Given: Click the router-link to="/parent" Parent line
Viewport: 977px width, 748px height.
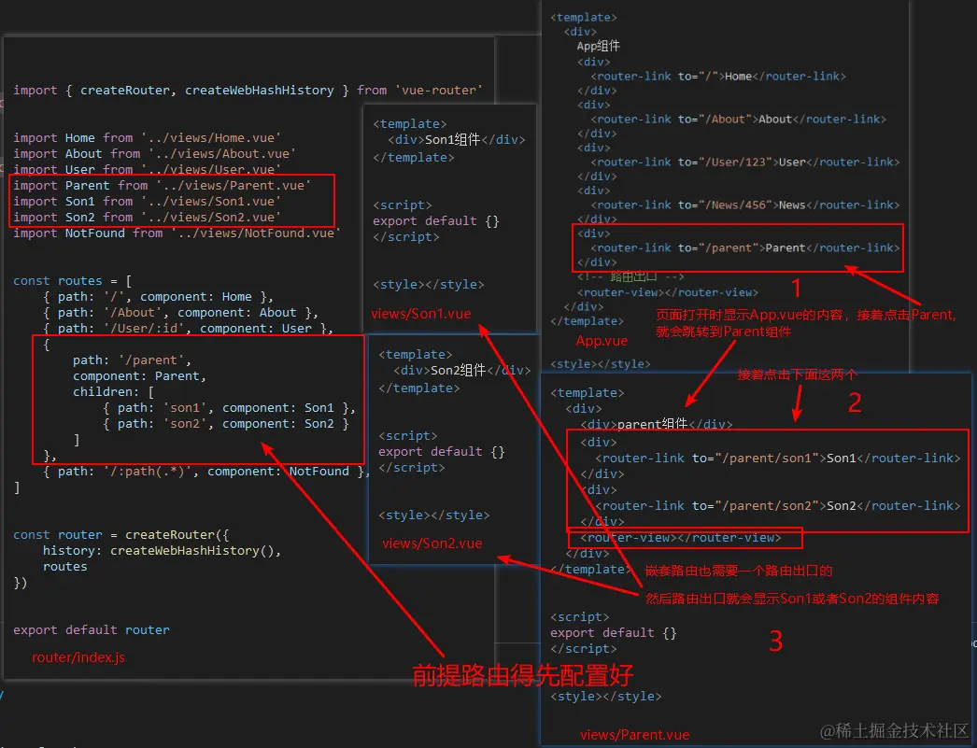Looking at the screenshot, I should coord(745,247).
